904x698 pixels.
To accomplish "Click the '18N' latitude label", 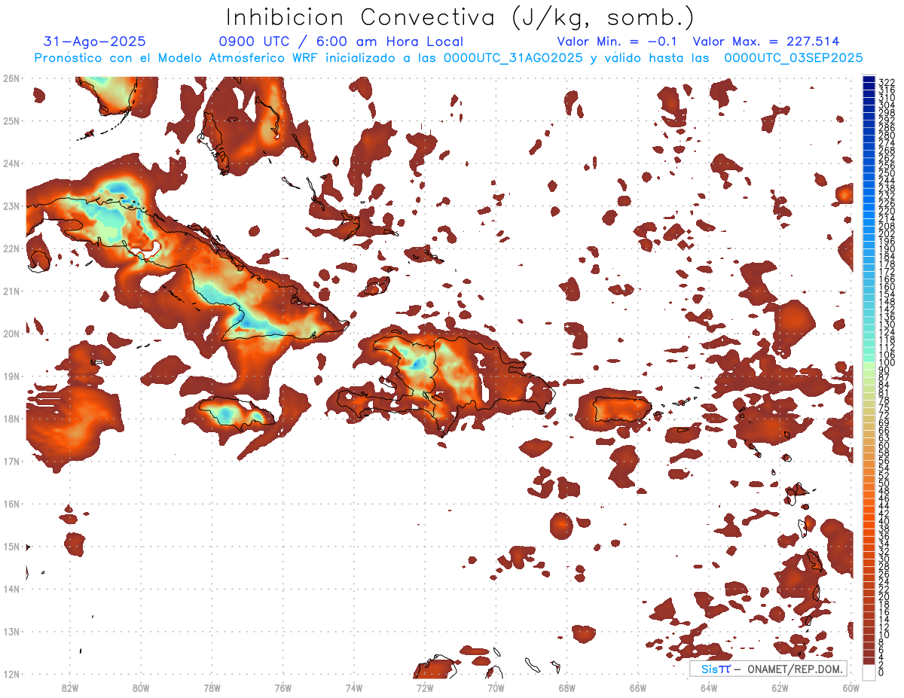I will tap(11, 419).
